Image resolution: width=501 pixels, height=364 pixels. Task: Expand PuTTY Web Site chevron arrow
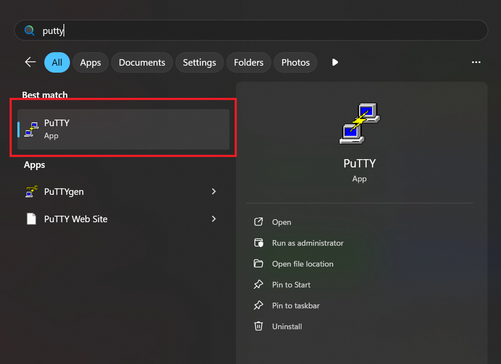click(213, 219)
